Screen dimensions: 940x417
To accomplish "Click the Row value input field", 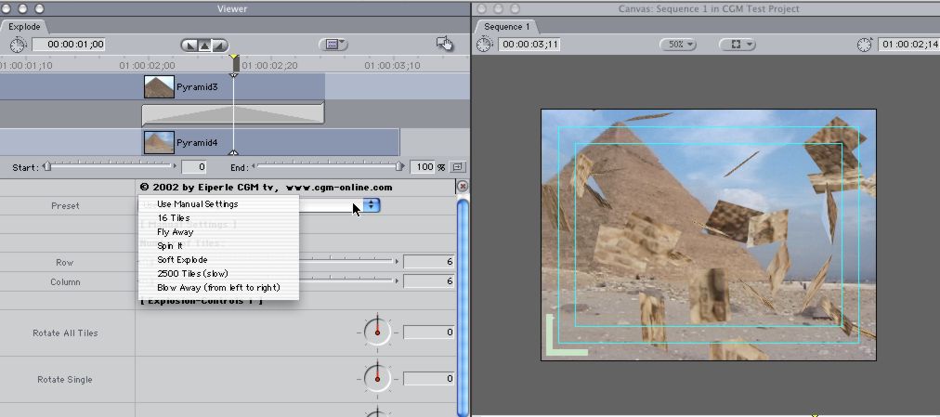I will pos(429,263).
